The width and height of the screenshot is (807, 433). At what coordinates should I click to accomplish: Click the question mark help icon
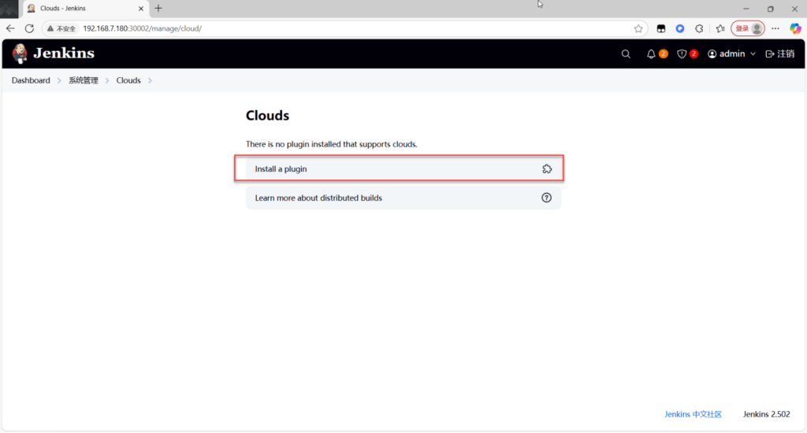(x=547, y=198)
